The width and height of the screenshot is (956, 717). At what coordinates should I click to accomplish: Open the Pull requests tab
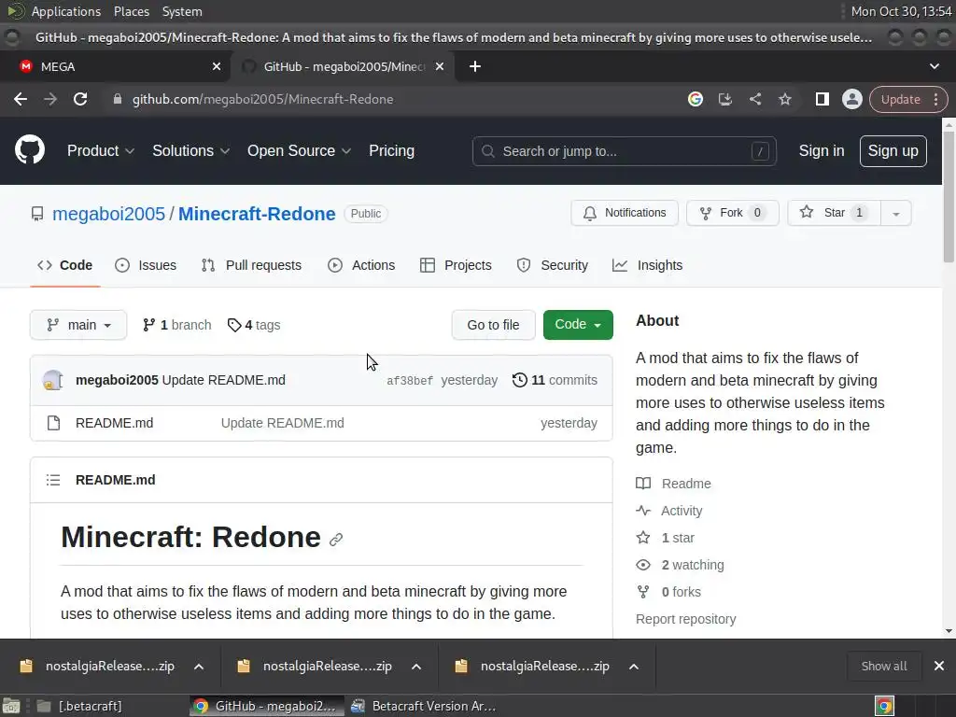point(251,265)
